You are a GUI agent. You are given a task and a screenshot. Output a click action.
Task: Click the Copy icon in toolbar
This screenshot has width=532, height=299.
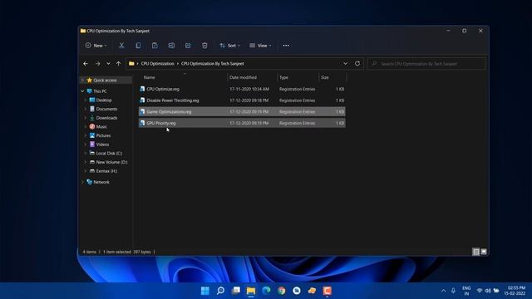point(138,46)
